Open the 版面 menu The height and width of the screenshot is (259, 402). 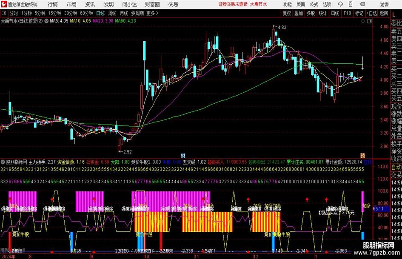[300, 4]
